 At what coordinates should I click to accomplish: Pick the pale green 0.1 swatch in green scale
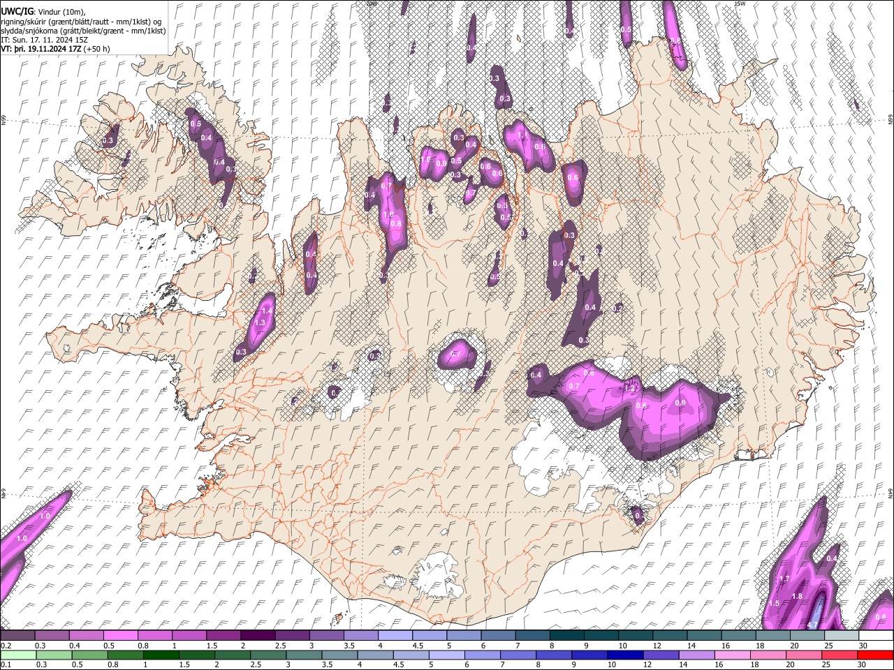(17, 655)
